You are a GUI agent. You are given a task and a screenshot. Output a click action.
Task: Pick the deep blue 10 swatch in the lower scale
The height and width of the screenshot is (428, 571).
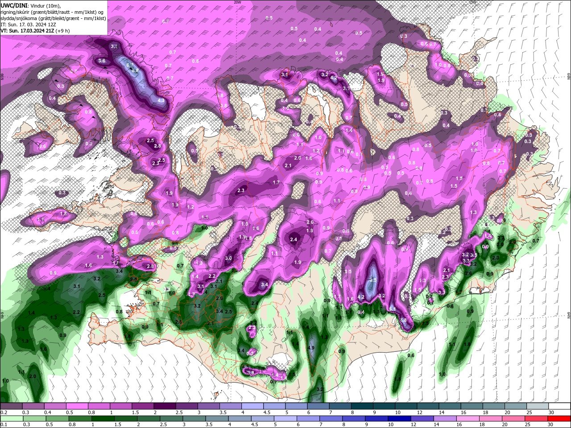pyautogui.click(x=399, y=419)
